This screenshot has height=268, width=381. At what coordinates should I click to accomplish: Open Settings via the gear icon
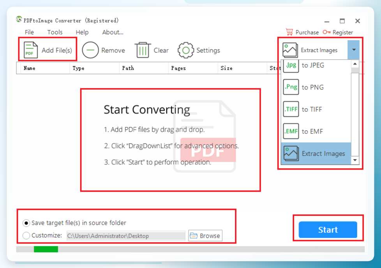(186, 50)
